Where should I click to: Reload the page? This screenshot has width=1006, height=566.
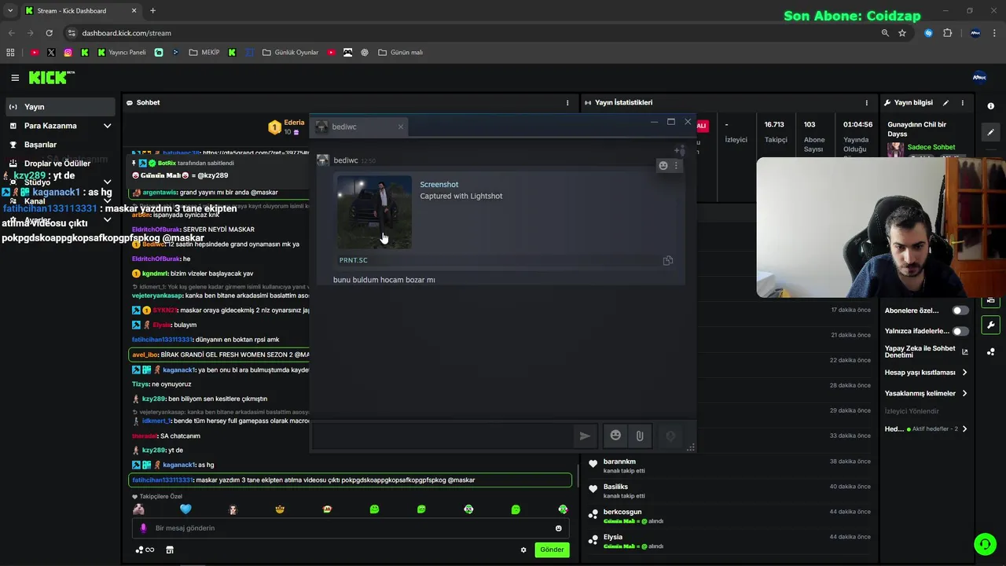pos(49,33)
